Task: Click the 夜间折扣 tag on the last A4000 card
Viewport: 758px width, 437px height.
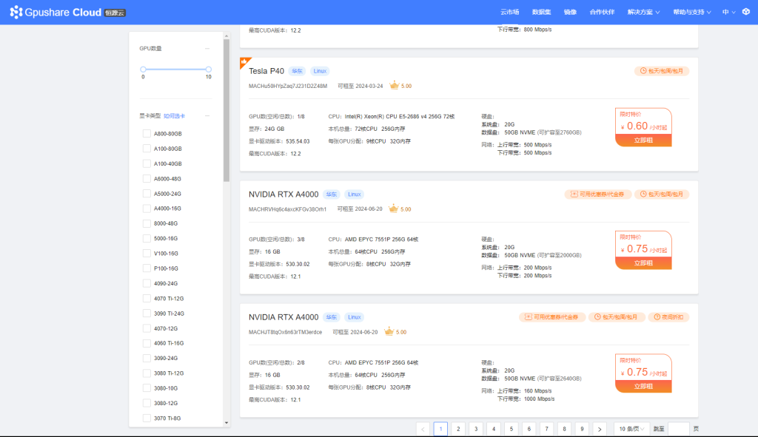Action: coord(668,317)
